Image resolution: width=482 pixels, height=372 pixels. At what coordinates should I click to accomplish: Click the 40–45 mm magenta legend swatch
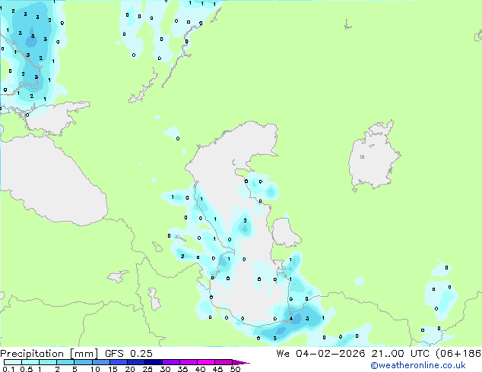(x=206, y=362)
